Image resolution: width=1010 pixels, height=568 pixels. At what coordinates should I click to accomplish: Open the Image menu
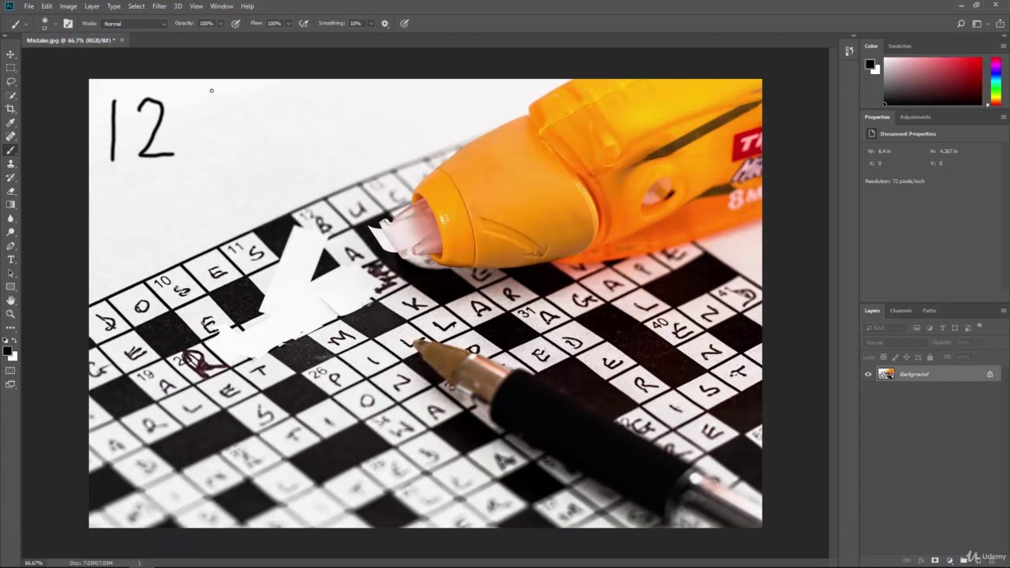(x=69, y=6)
